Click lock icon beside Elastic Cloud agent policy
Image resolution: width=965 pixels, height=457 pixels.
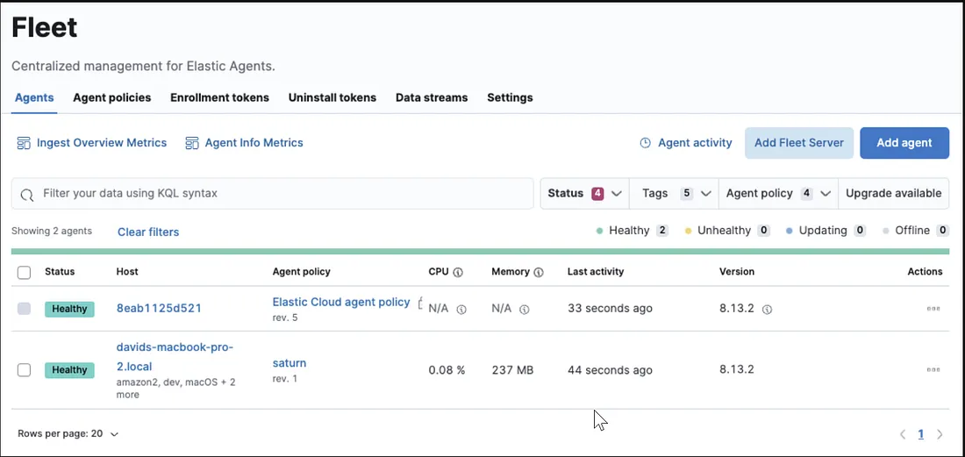click(x=420, y=303)
